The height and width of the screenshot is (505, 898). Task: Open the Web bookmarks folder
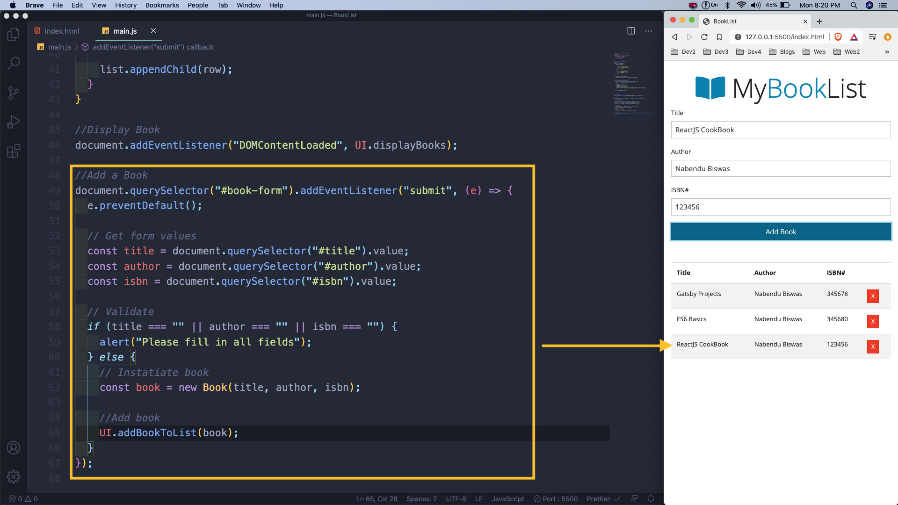point(814,52)
